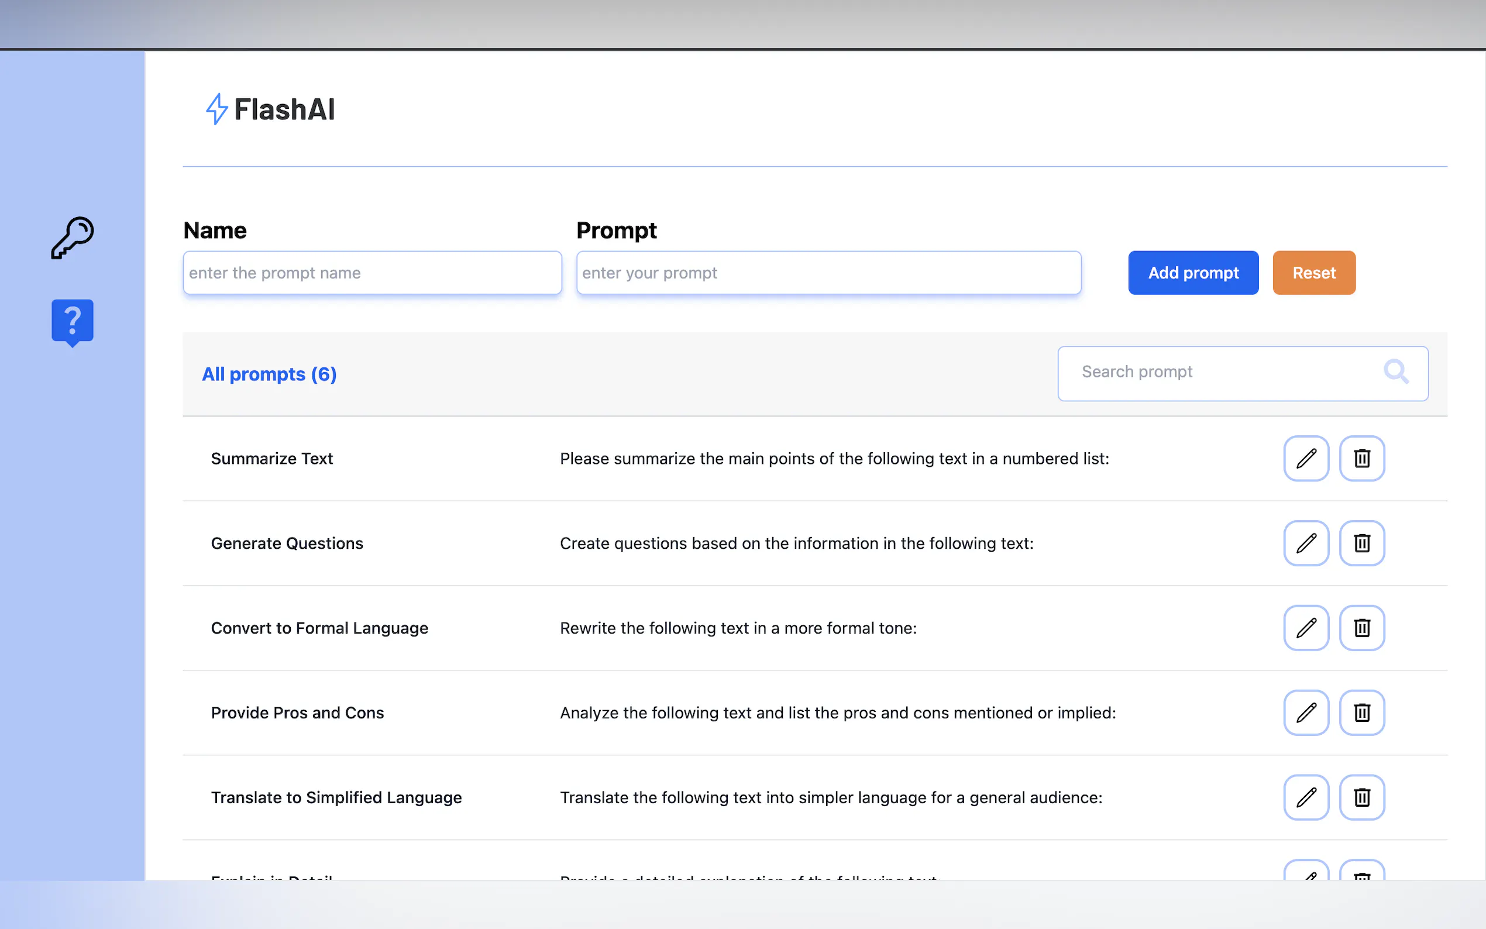Screen dimensions: 1486x929
Task: Open the API key settings icon
Action: point(72,238)
